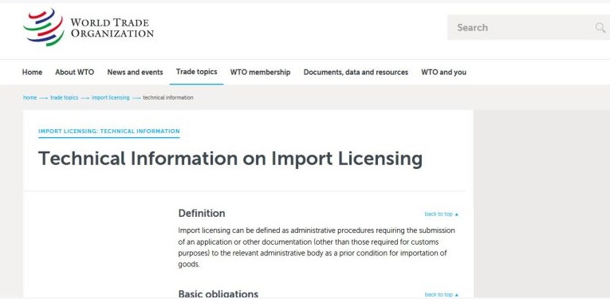Select News and events in navigation
The height and width of the screenshot is (299, 610).
(x=135, y=73)
